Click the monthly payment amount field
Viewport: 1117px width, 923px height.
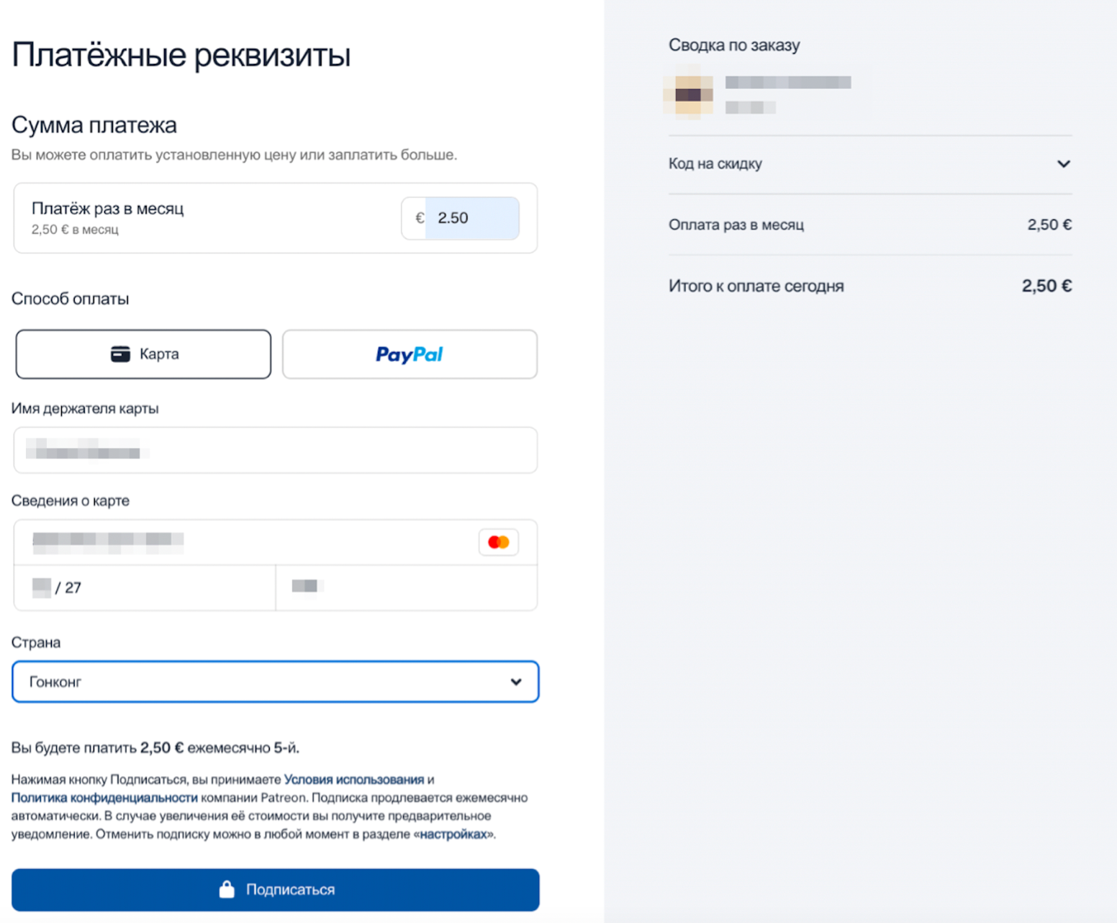472,218
